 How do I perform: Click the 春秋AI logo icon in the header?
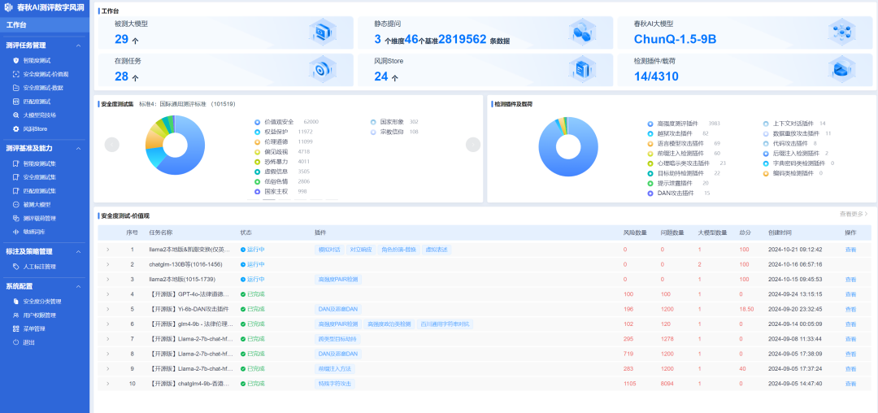(x=9, y=7)
